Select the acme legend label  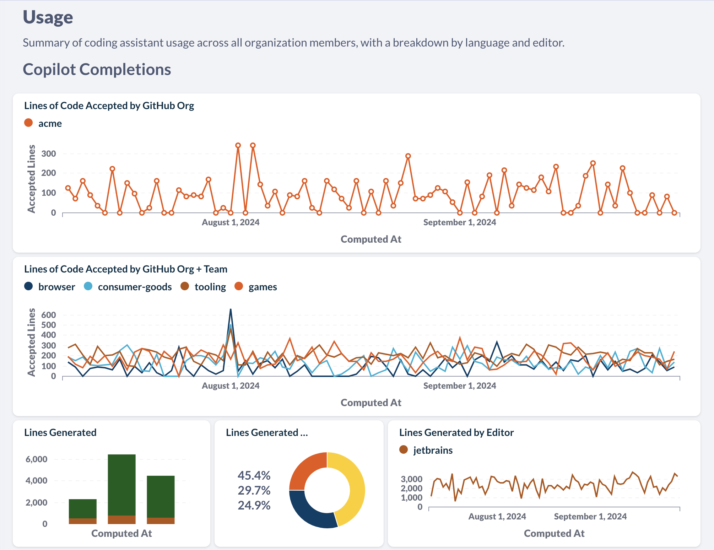pos(50,124)
